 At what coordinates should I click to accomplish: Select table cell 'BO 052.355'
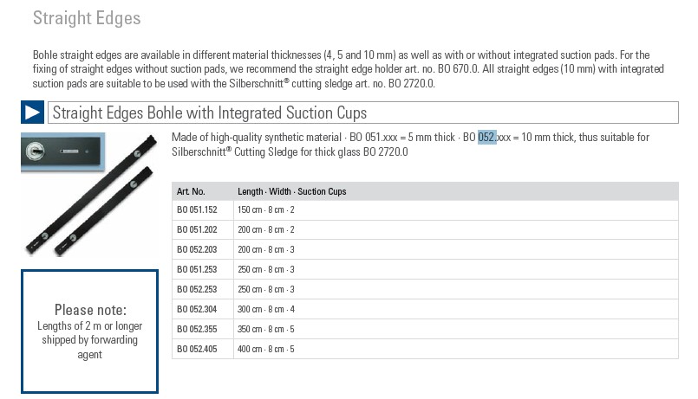[x=197, y=329]
